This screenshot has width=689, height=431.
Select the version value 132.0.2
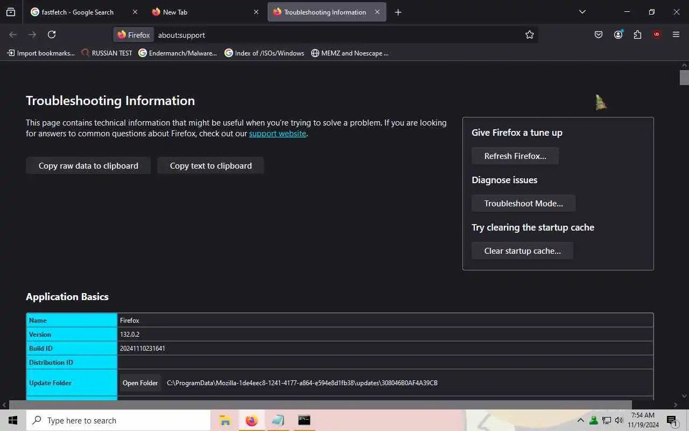(130, 335)
